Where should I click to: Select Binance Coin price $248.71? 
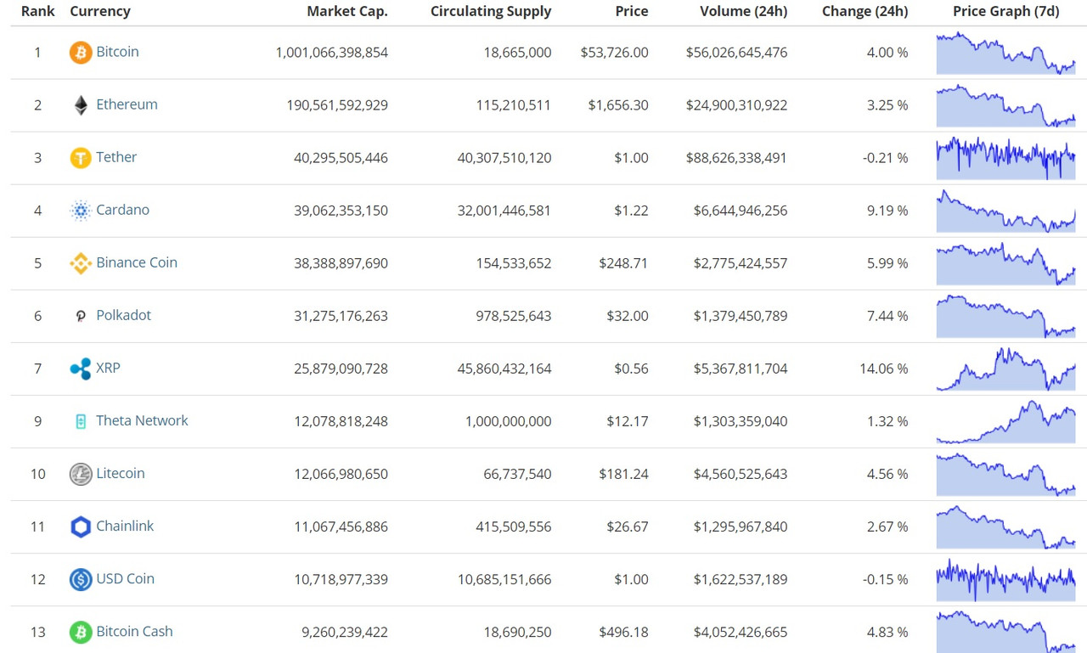(x=623, y=263)
